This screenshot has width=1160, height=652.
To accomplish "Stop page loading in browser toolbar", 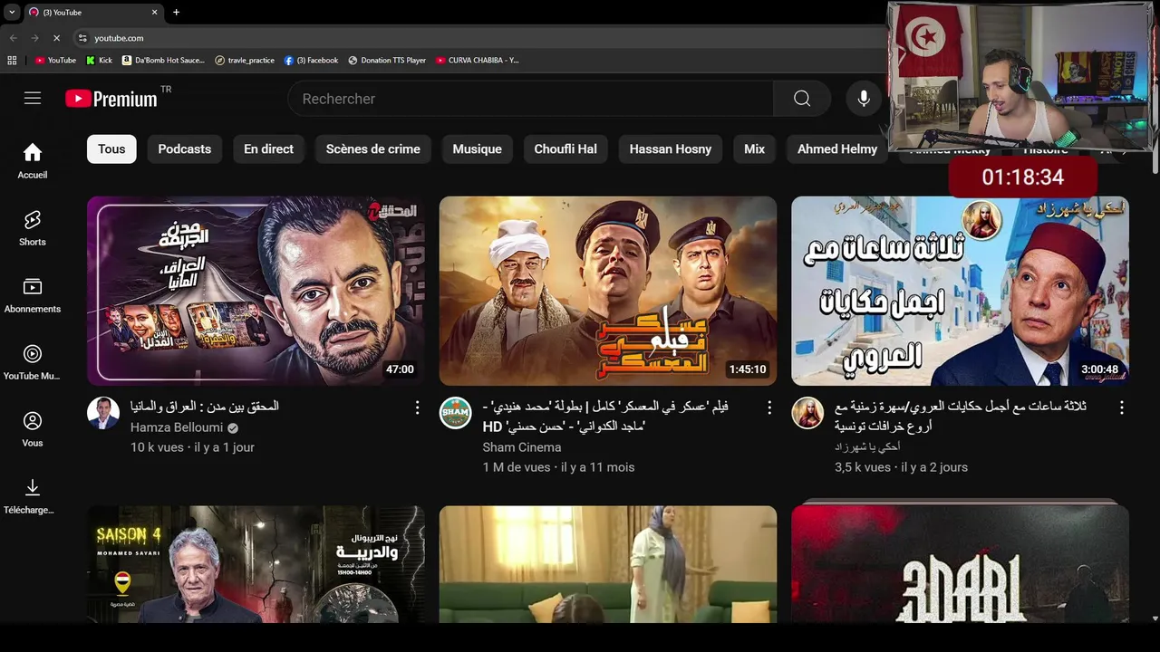I will [56, 38].
